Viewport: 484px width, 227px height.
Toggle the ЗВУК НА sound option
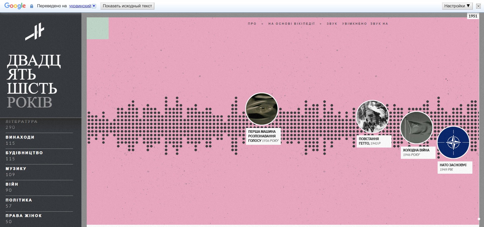(x=379, y=24)
